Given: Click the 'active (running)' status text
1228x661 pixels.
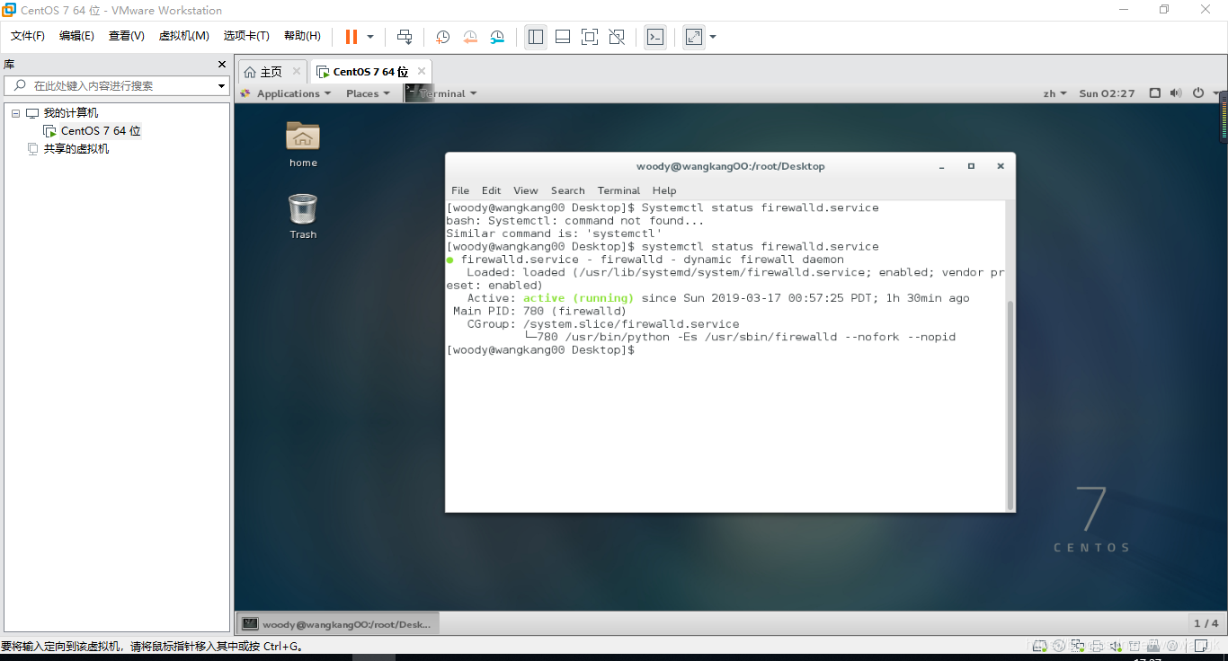Looking at the screenshot, I should [x=578, y=298].
